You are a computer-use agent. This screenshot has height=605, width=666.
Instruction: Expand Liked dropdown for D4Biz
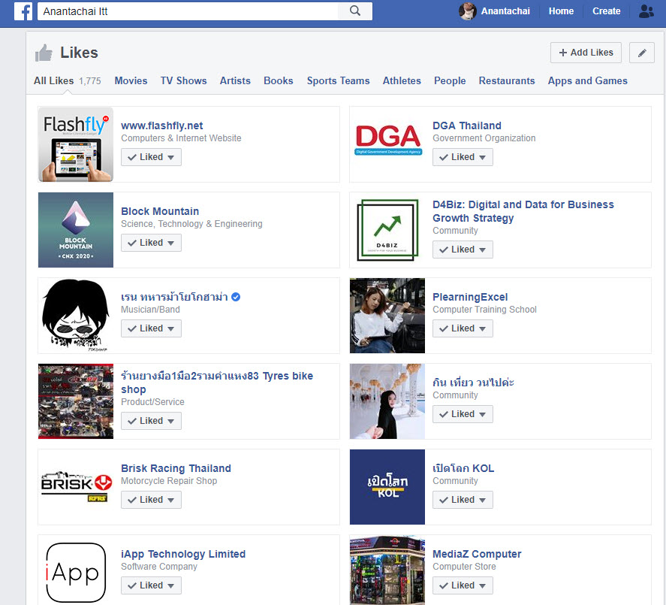(x=463, y=250)
